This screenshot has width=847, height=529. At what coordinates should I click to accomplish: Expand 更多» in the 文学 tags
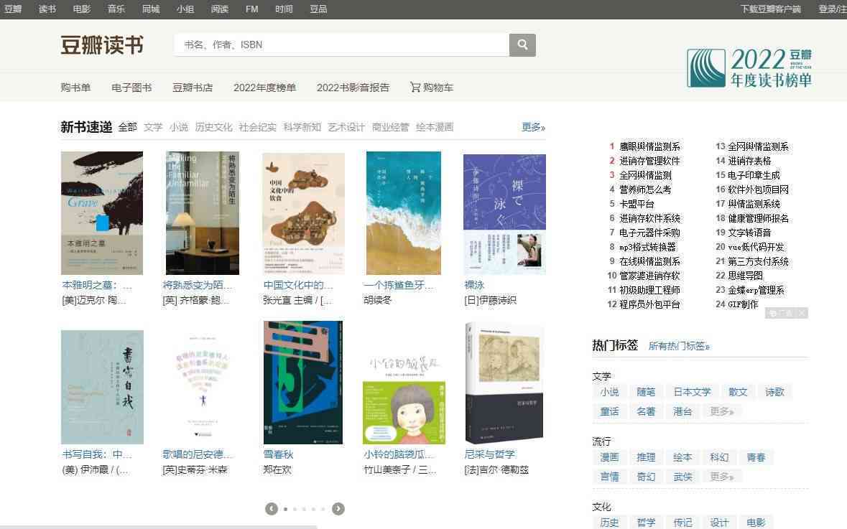(722, 411)
